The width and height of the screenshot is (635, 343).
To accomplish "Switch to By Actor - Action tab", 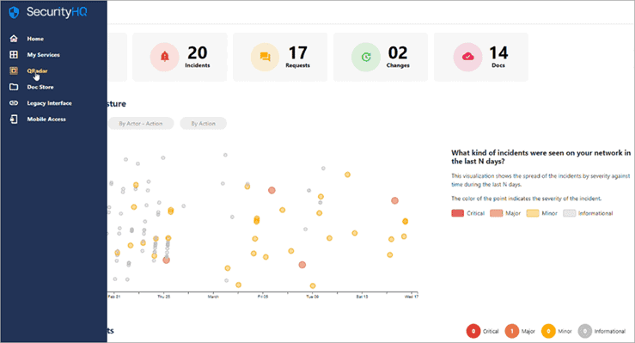I will 141,124.
